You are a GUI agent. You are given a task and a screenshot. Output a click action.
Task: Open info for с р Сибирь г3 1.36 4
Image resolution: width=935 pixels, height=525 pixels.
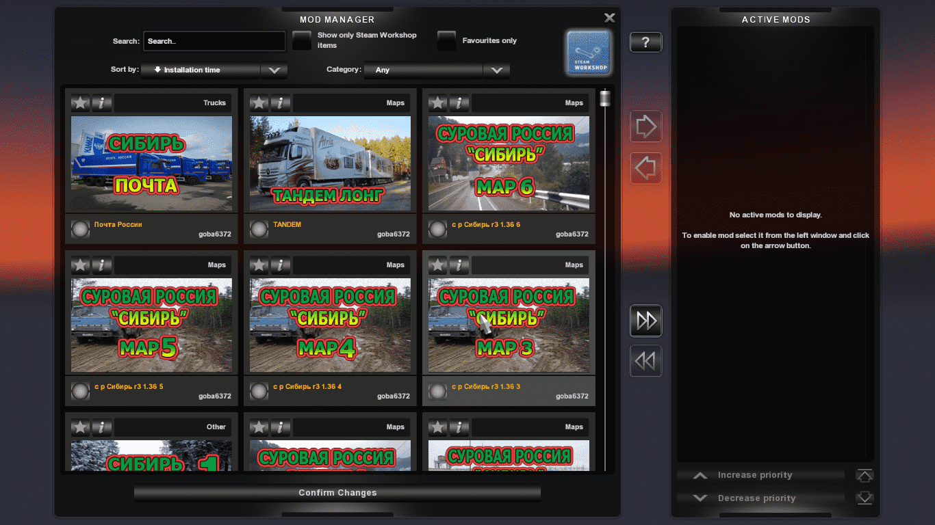tap(281, 265)
